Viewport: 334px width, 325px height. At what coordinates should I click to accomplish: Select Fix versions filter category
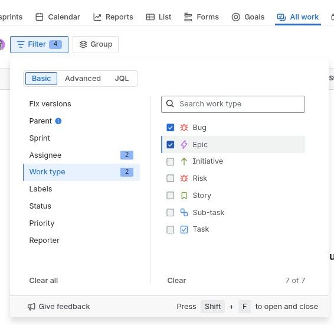click(x=81, y=104)
